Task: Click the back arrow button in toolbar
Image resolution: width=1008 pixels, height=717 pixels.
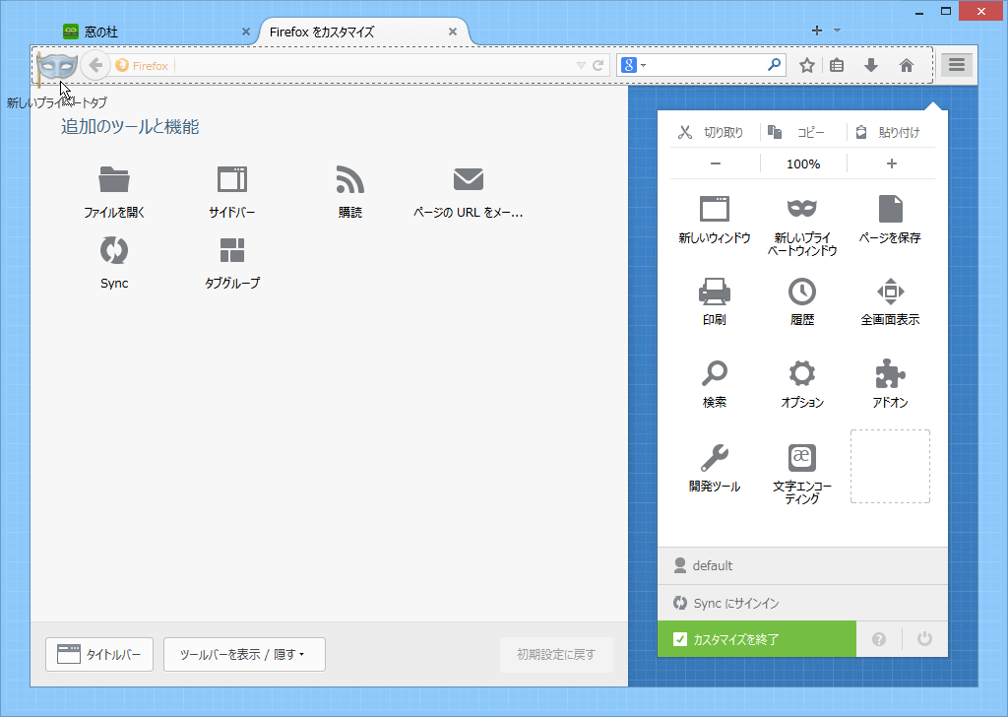Action: 95,65
